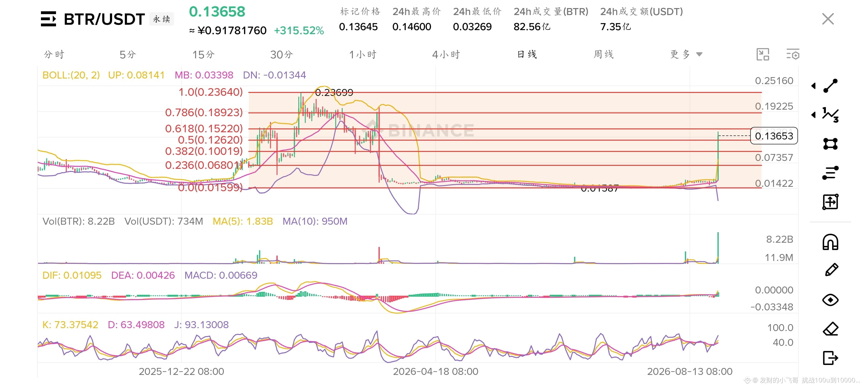862x387 pixels.
Task: Select the trend line drawing tool
Action: tap(830, 86)
